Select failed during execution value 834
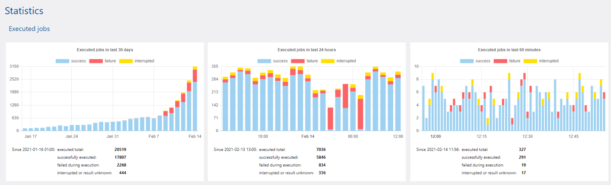 point(322,165)
